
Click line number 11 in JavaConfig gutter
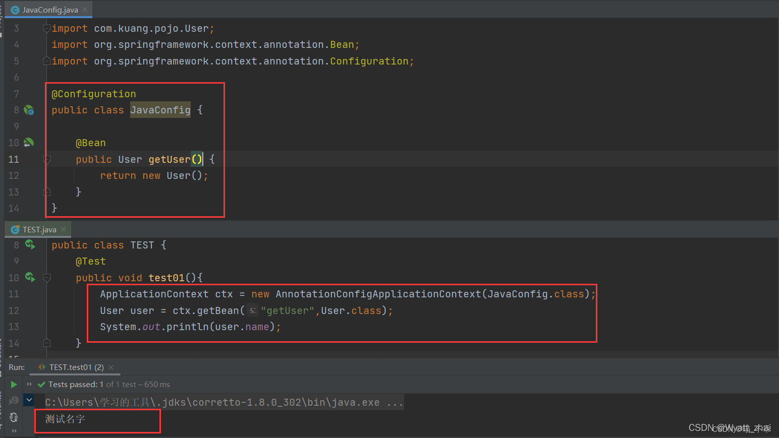coord(14,159)
